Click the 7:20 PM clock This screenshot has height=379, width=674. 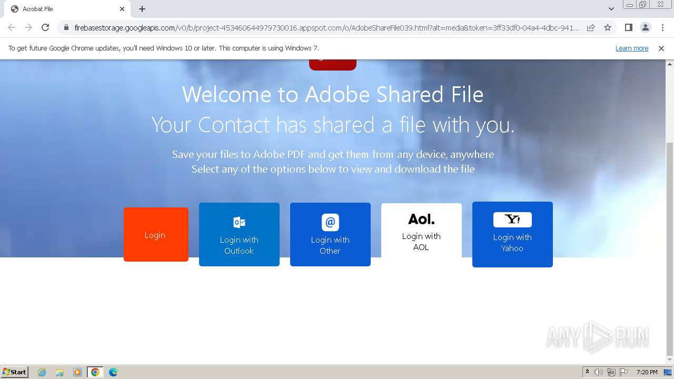pos(647,372)
